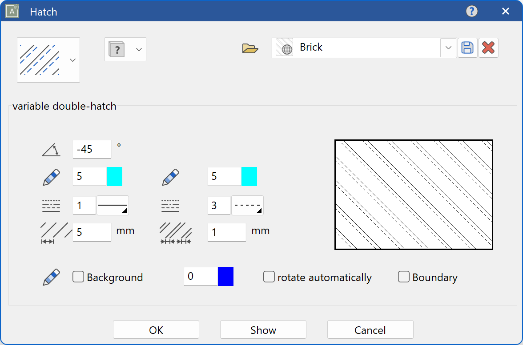Enable the Background checkbox
Viewport: 523px width, 345px height.
[x=78, y=277]
